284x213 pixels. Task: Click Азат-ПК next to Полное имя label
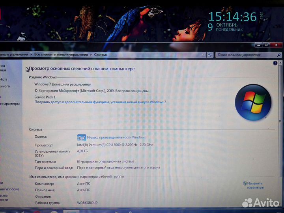tap(84, 190)
